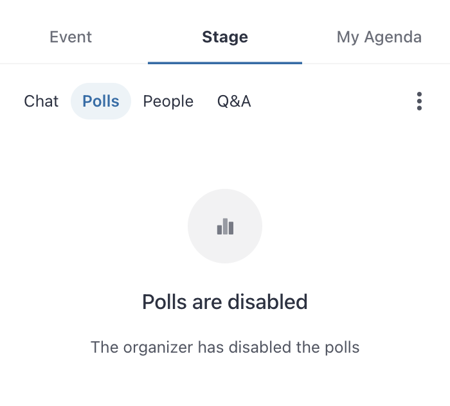Image resolution: width=450 pixels, height=406 pixels.
Task: Switch to the Chat panel
Action: (41, 101)
